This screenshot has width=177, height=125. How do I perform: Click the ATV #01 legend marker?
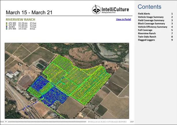(7, 25)
